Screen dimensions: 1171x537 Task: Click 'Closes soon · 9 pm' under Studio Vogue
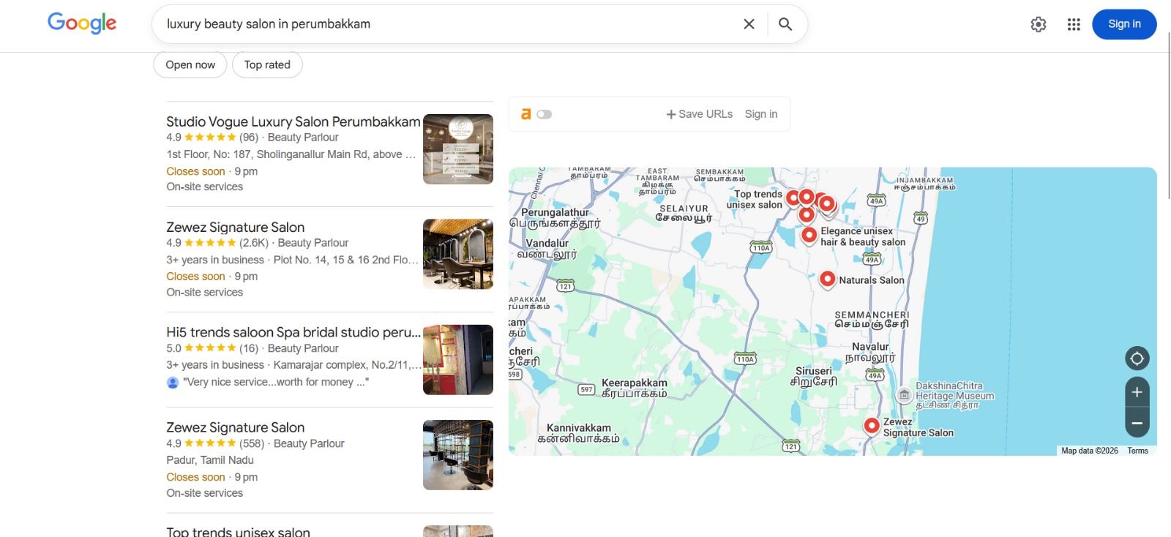(212, 171)
